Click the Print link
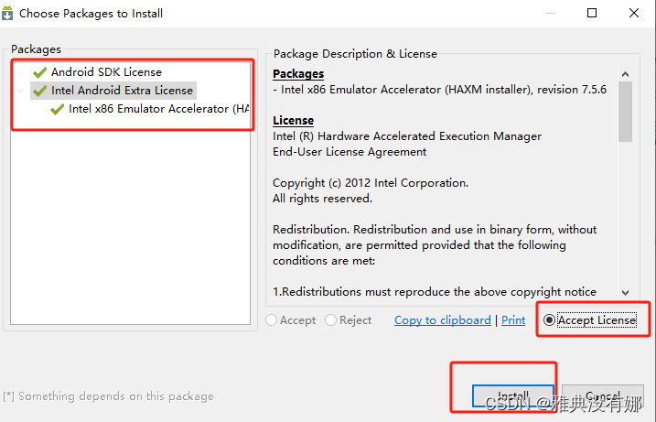The height and width of the screenshot is (422, 656). click(513, 320)
